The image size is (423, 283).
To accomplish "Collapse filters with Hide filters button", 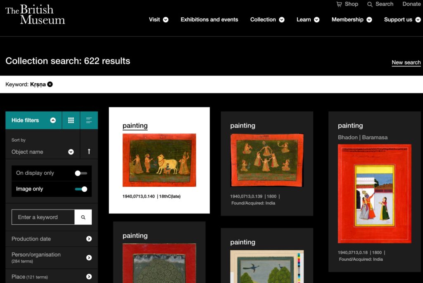I will 34,120.
